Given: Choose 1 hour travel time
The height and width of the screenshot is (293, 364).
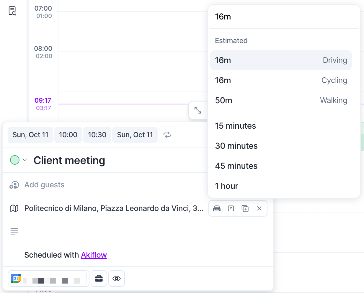Looking at the screenshot, I should [281, 186].
